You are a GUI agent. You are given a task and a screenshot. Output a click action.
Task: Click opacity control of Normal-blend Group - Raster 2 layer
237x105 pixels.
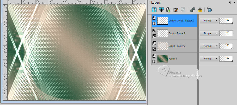click(226, 46)
